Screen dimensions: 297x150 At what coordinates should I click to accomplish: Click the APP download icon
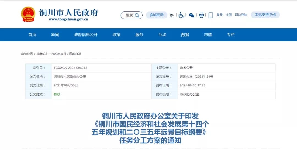[x=201, y=15]
